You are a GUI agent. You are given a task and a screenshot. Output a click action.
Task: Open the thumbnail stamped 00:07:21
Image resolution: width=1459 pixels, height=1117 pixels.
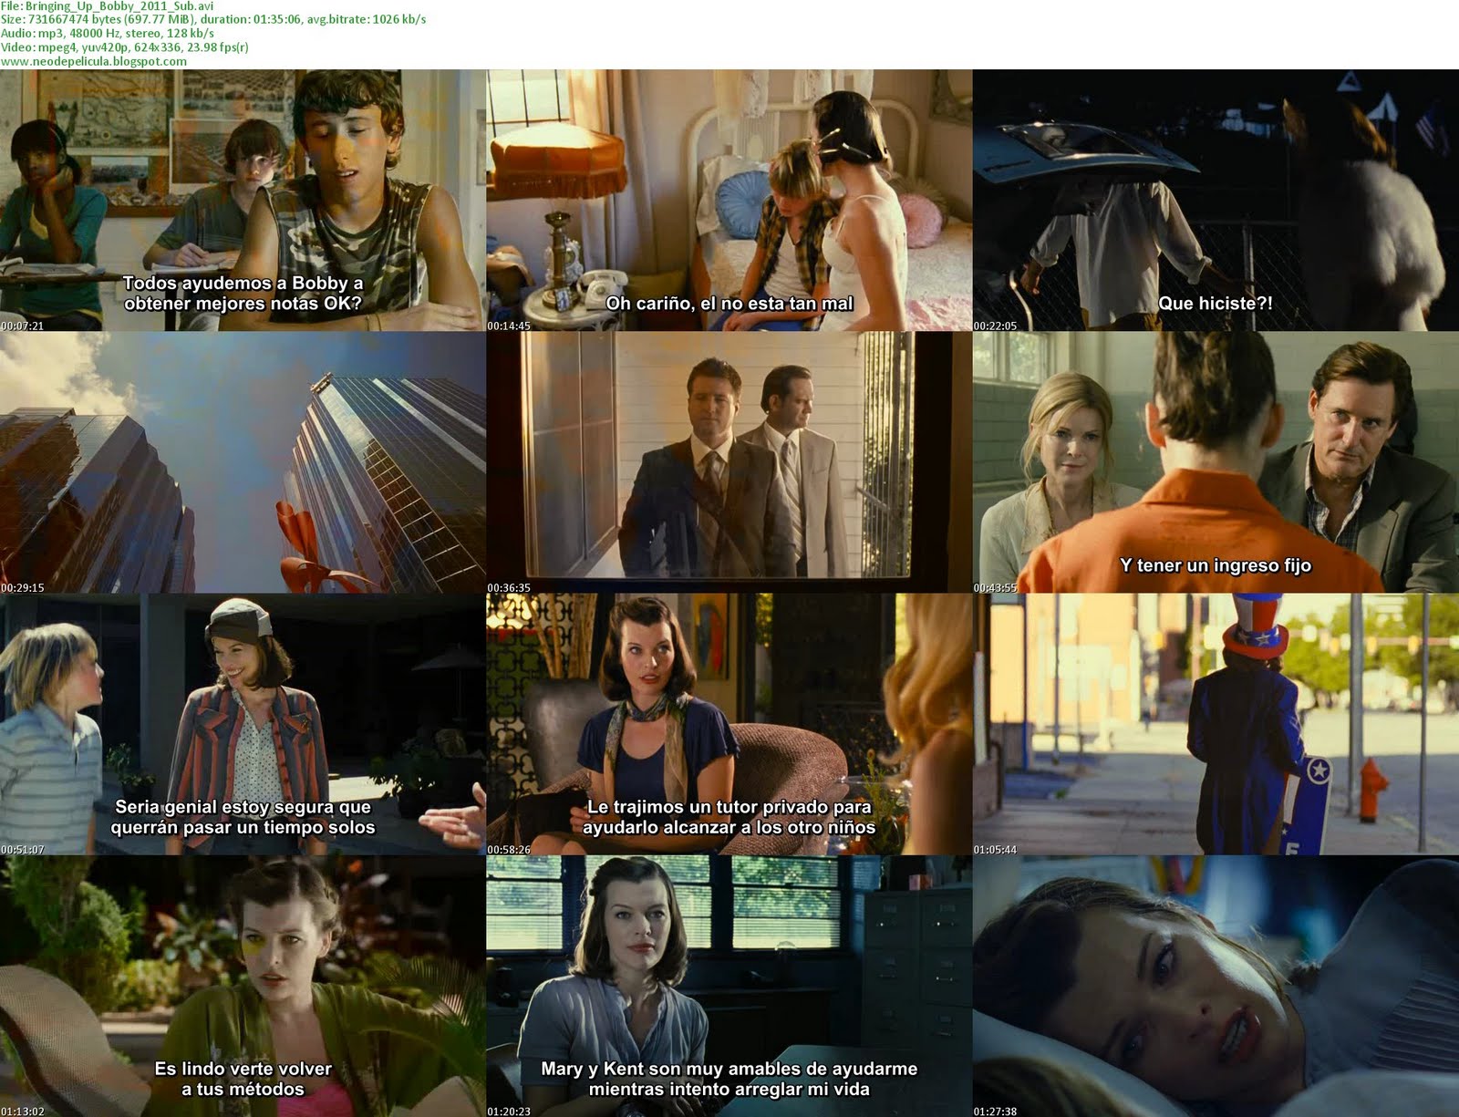242,200
